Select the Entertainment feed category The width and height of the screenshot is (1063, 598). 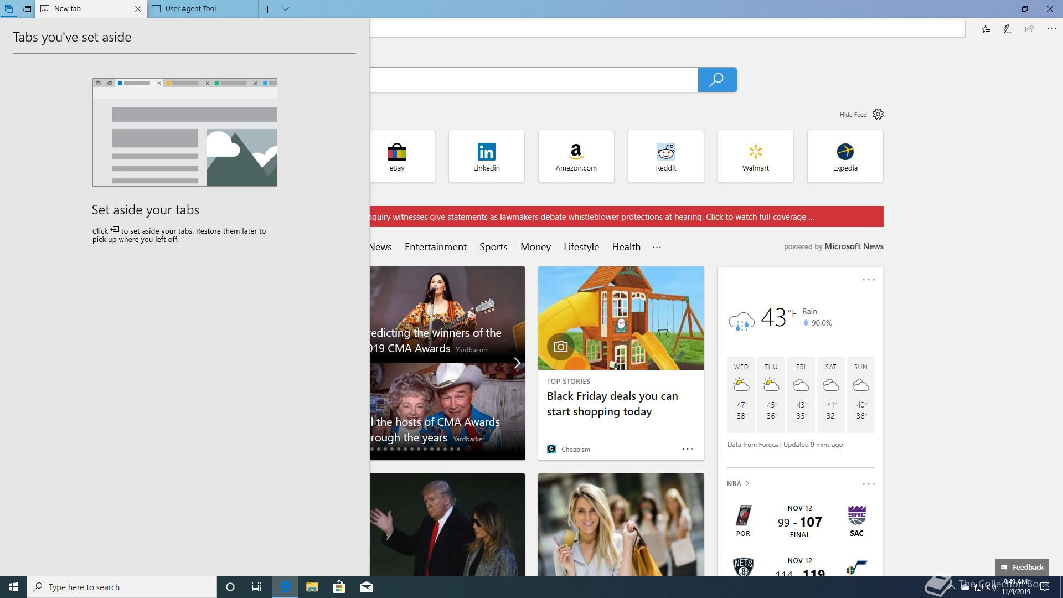pos(436,247)
